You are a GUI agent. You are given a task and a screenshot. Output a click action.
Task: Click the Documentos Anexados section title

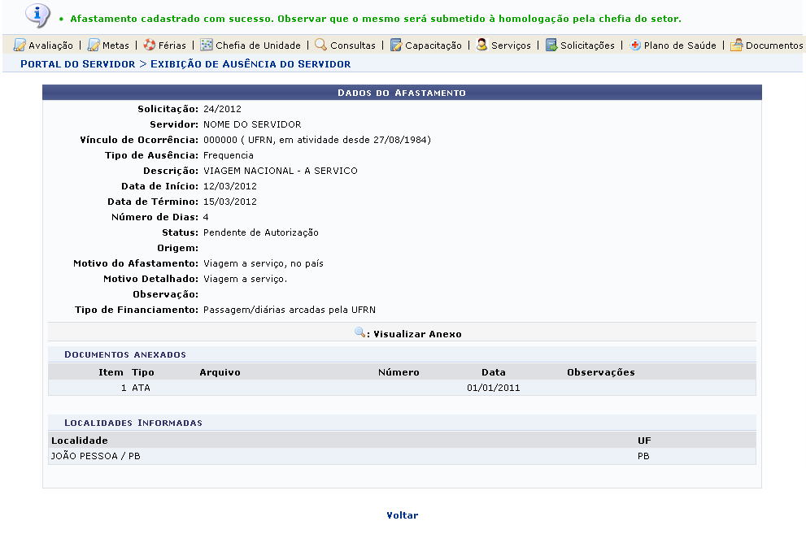coord(125,354)
